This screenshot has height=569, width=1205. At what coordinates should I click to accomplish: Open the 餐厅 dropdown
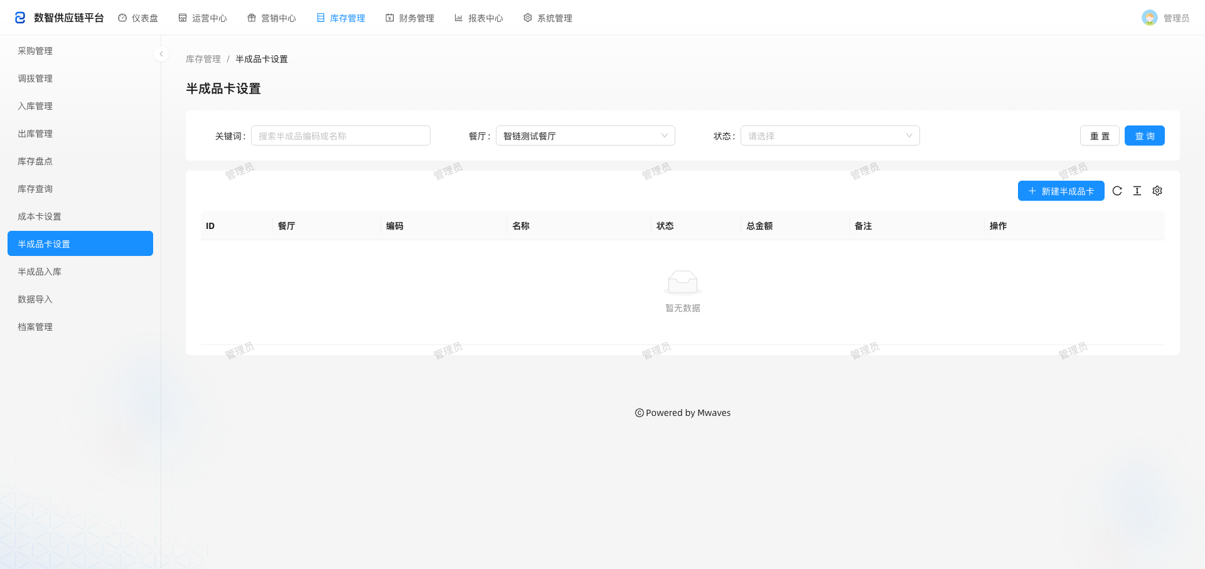coord(586,136)
